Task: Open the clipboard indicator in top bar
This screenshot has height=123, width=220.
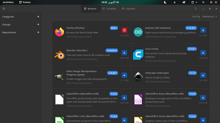Action: point(194,2)
